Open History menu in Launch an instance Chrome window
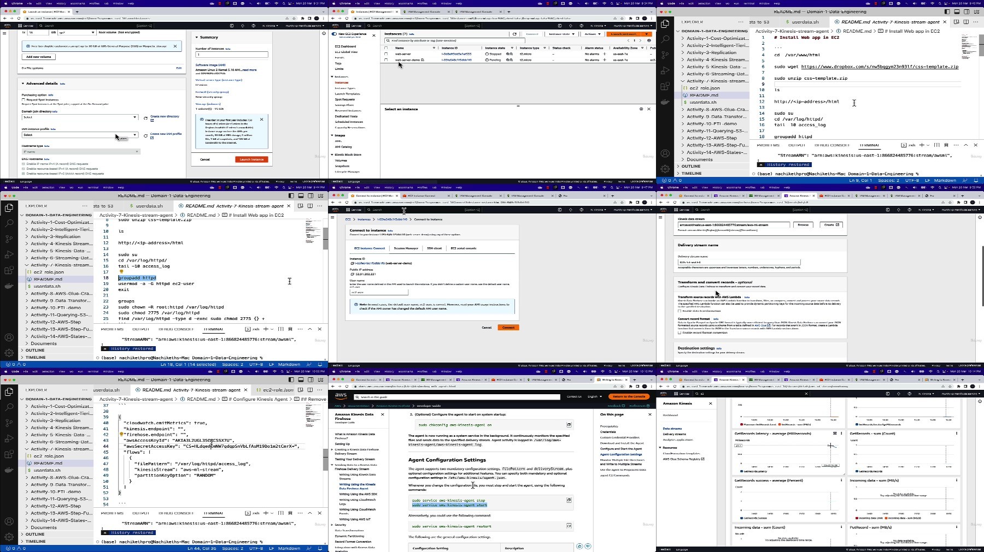Viewport: 984px width, 552px height. [60, 3]
